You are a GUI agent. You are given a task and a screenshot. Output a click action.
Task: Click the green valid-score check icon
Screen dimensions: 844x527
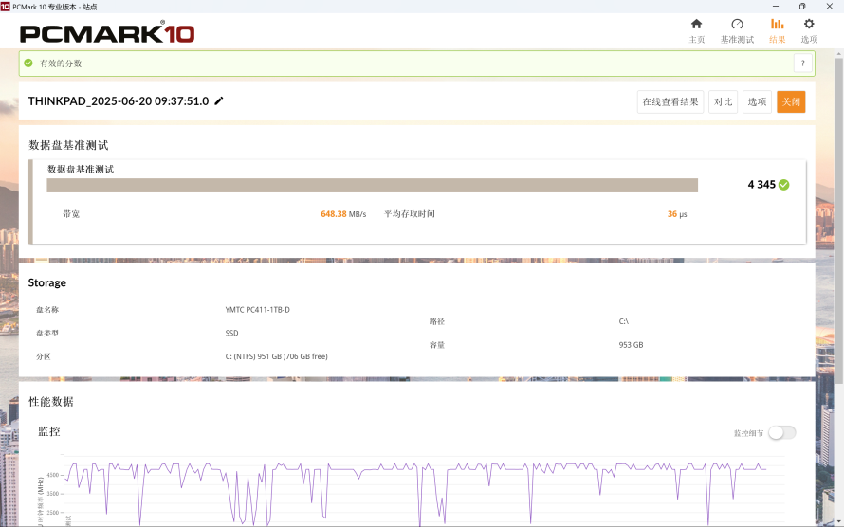coord(28,63)
